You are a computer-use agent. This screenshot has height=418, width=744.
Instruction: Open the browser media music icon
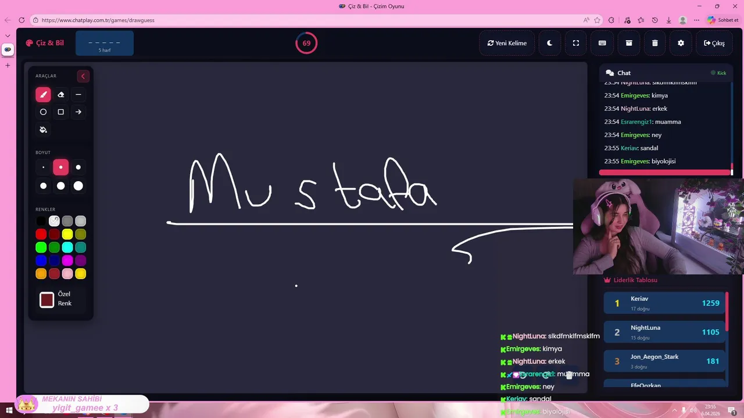coord(627,20)
